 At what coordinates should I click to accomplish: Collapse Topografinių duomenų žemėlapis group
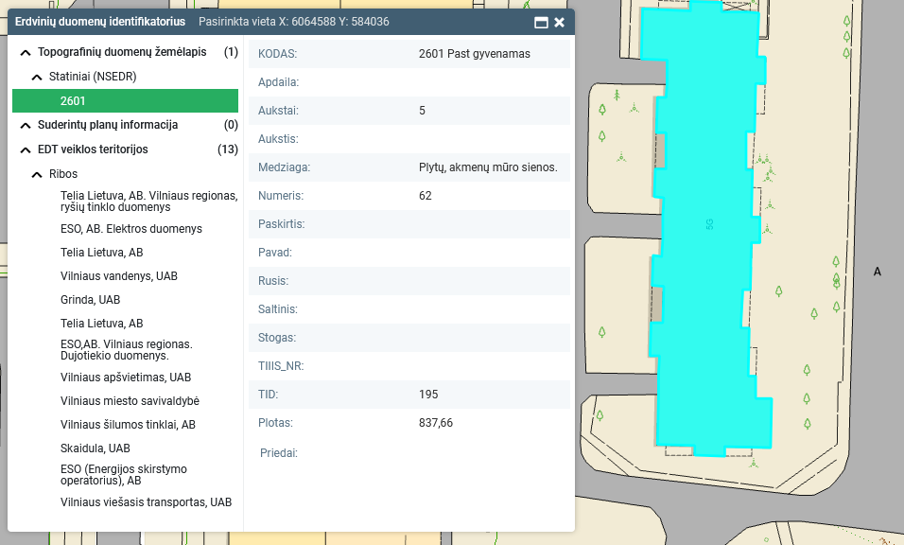(25, 52)
